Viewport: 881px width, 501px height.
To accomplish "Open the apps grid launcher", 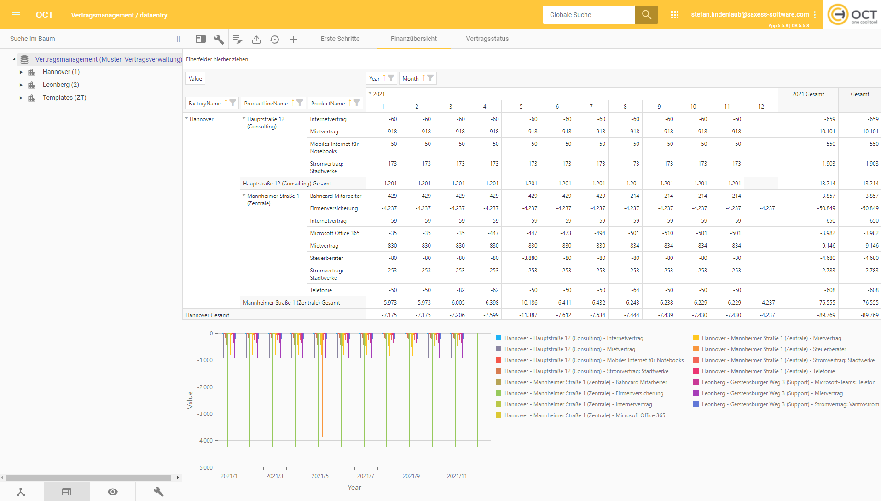I will click(x=675, y=15).
